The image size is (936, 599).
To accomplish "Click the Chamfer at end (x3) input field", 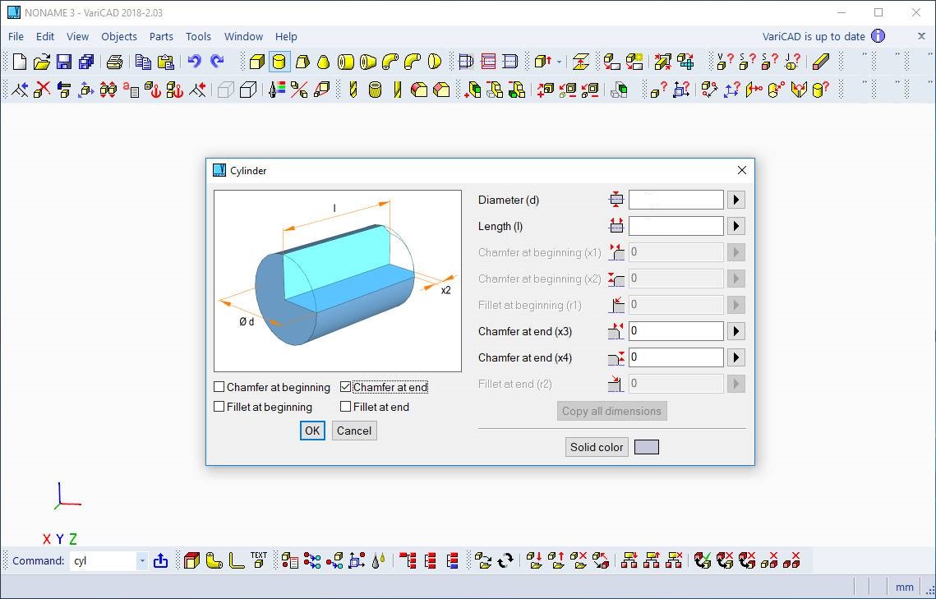I will (676, 331).
